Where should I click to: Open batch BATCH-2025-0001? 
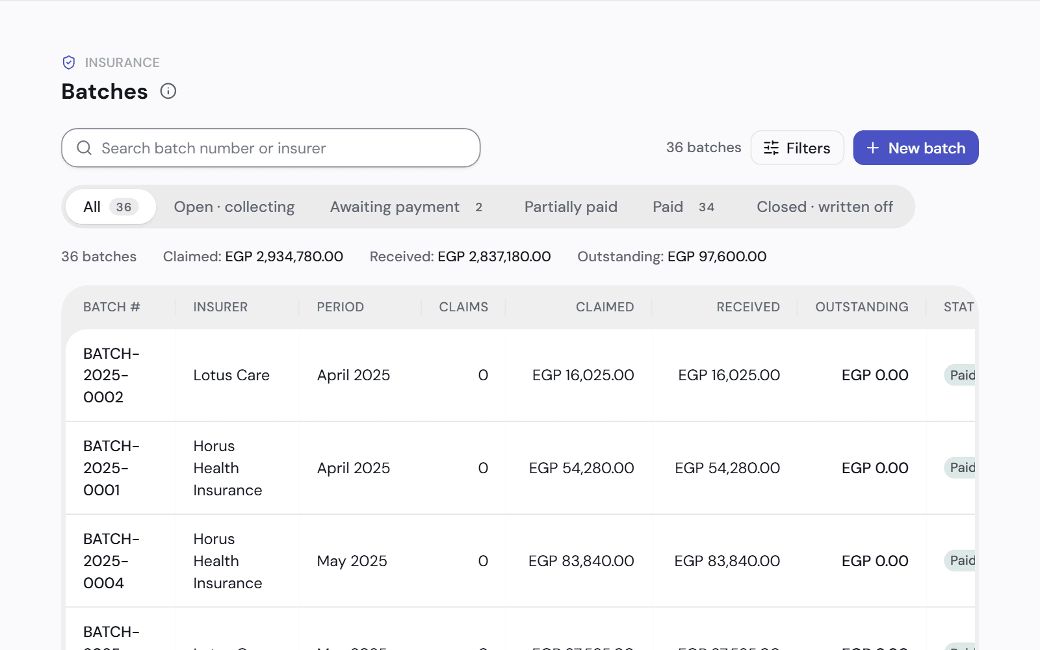[x=111, y=468]
